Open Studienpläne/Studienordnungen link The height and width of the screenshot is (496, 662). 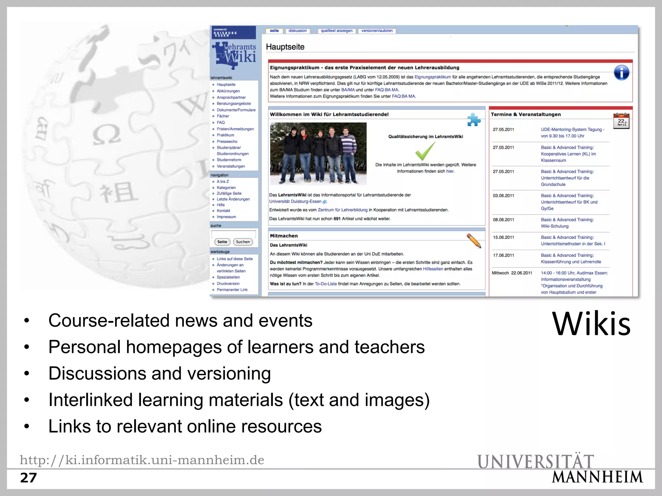[233, 151]
